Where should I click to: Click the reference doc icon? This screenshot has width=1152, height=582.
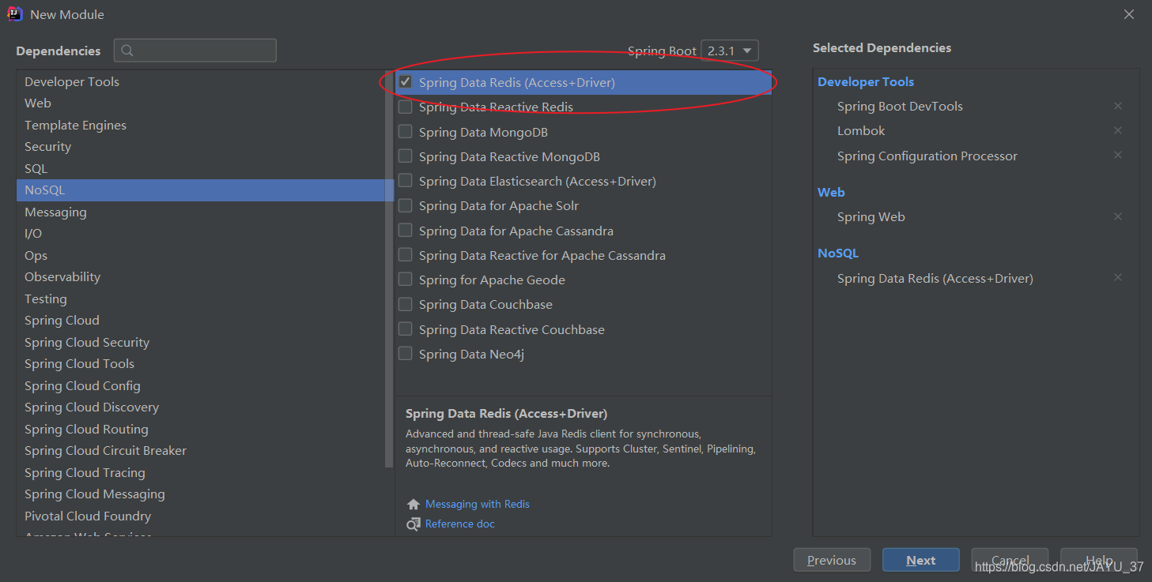(x=414, y=524)
